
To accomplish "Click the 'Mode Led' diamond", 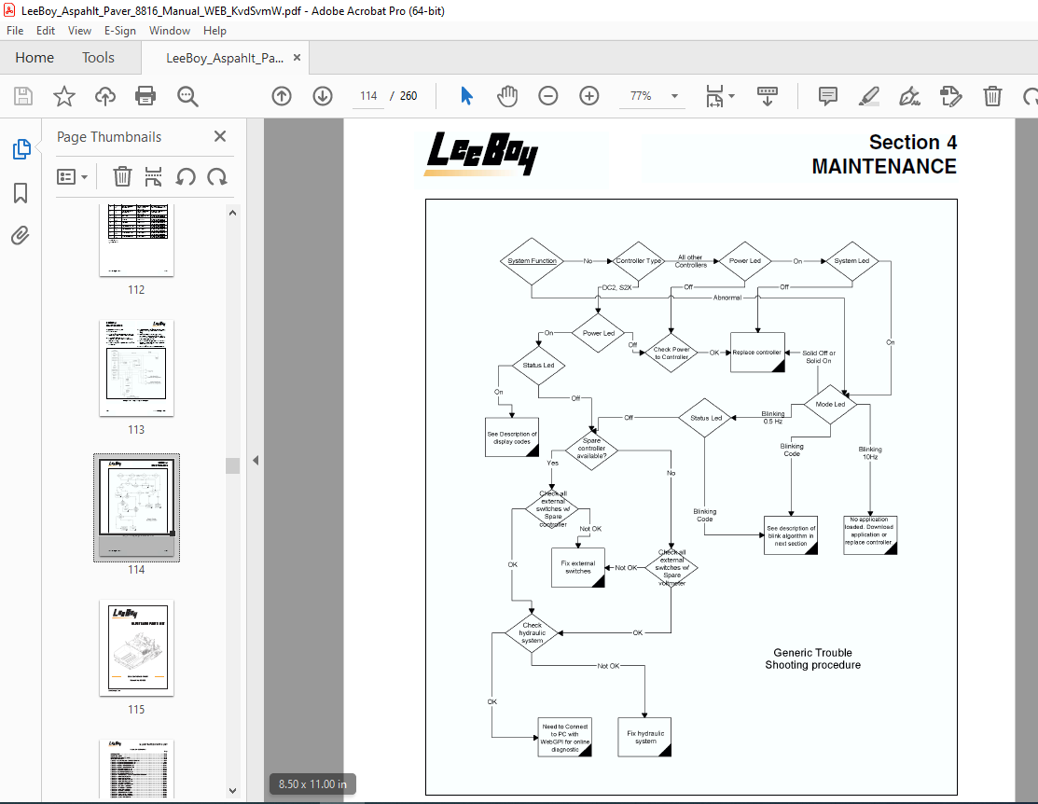I will tap(830, 404).
